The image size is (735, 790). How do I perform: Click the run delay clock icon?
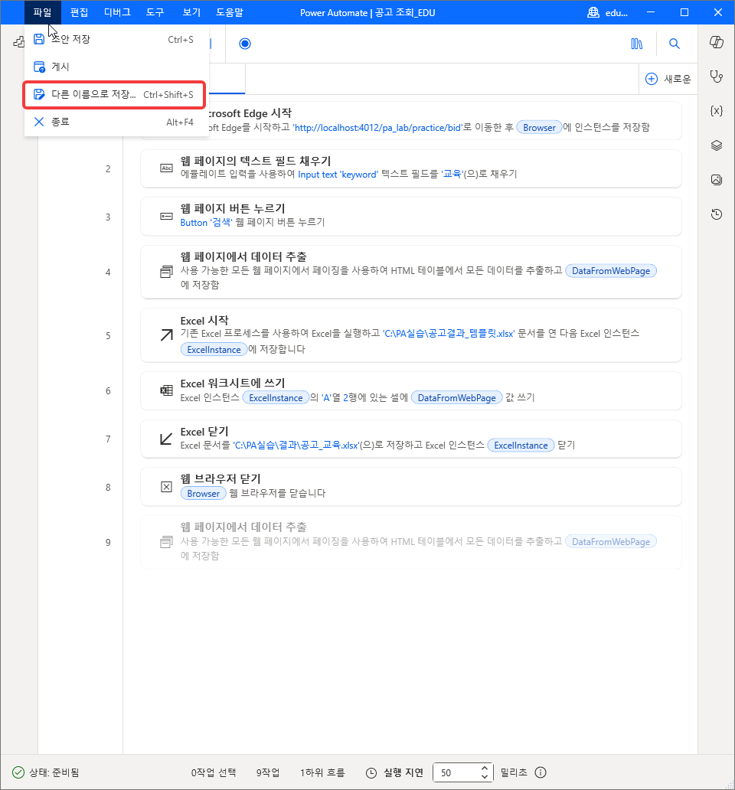click(x=371, y=773)
